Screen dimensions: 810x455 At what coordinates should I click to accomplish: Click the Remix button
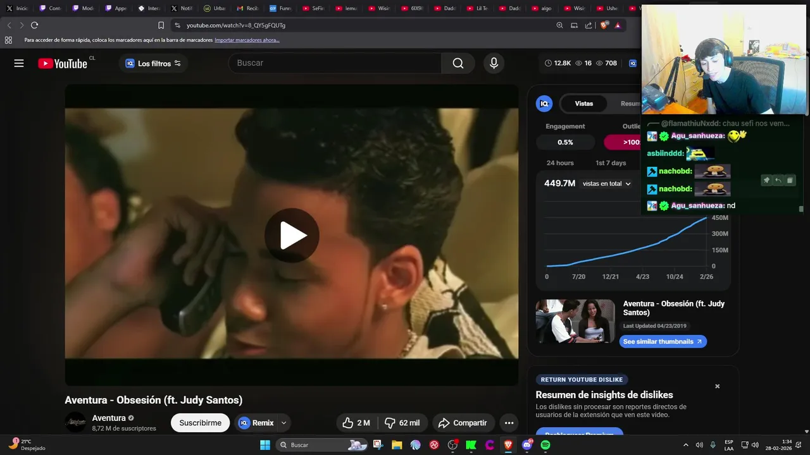click(256, 423)
